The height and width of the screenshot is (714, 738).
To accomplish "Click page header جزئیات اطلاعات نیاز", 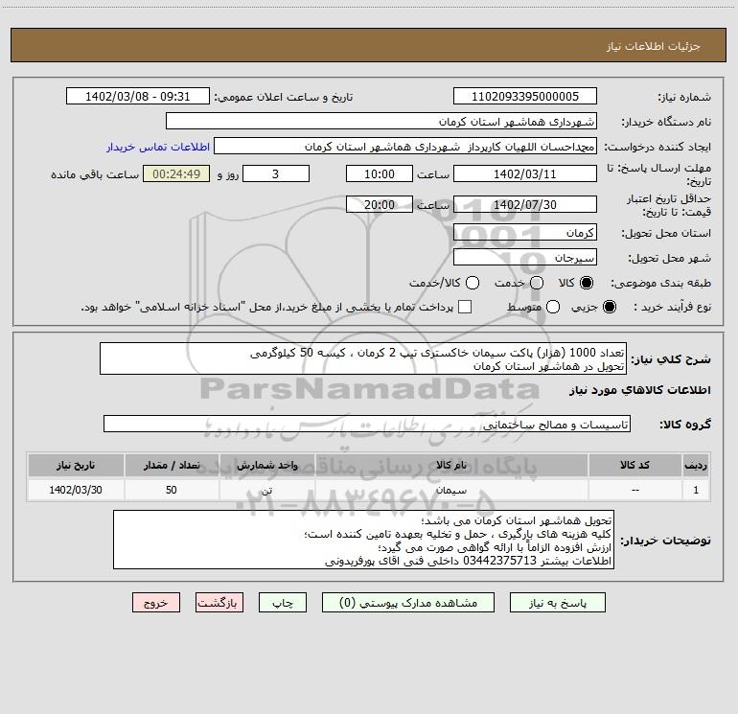I will [653, 46].
